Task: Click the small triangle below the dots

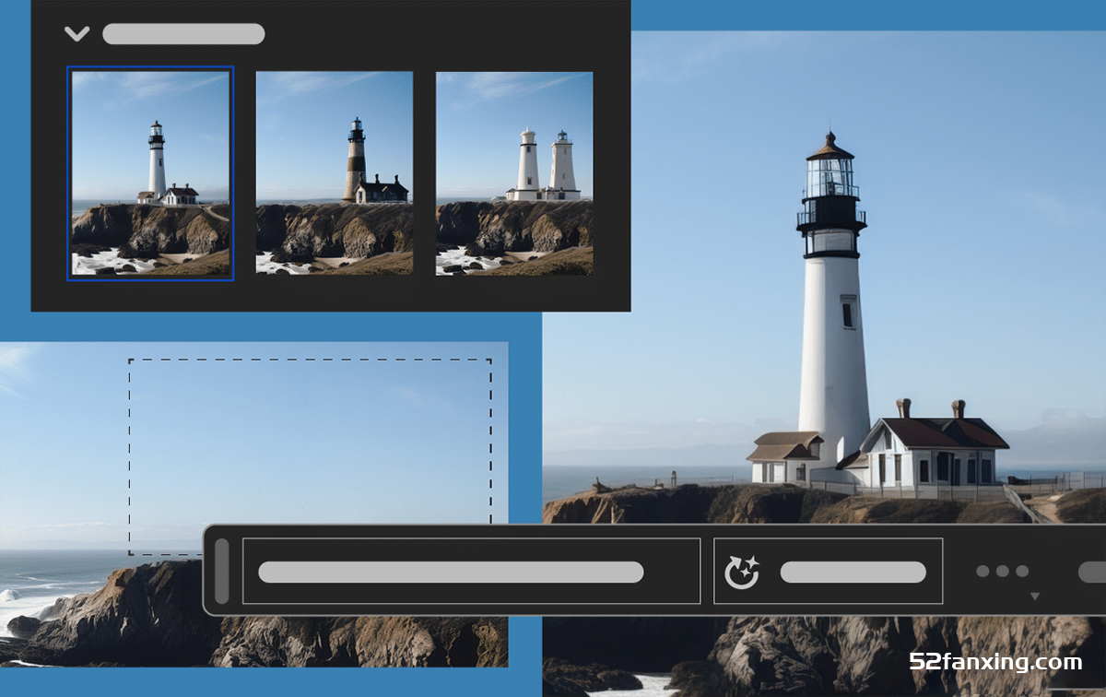Action: (1034, 597)
